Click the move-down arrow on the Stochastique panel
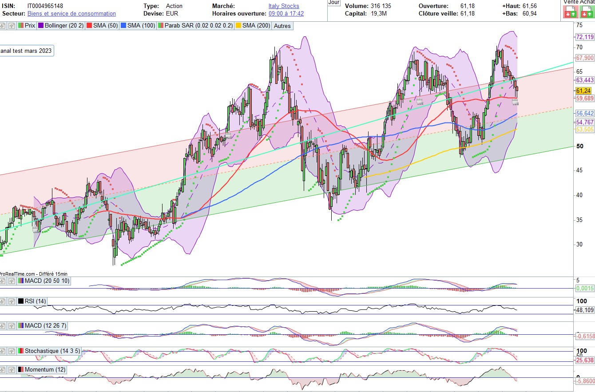Image resolution: width=595 pixels, height=392 pixels. [3, 351]
